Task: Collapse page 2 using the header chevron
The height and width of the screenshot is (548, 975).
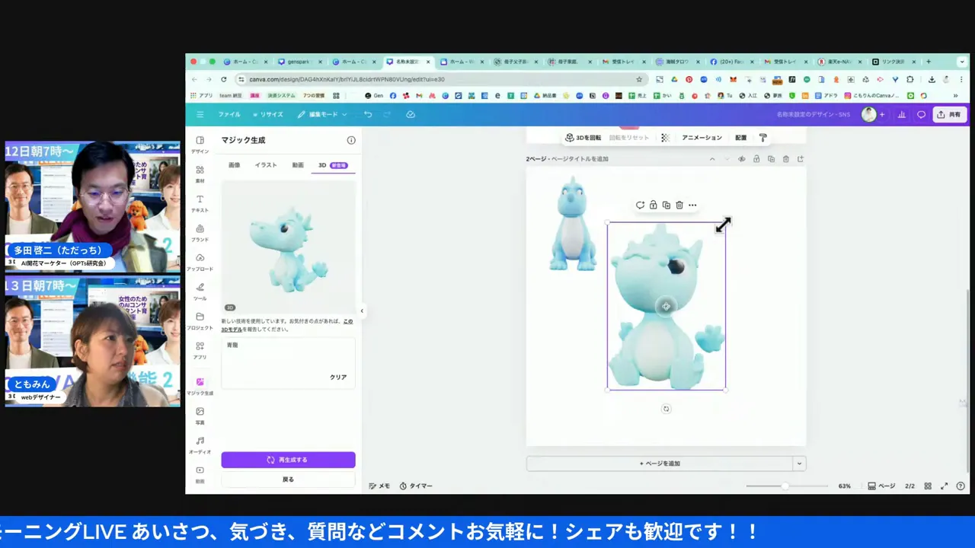Action: coord(711,158)
